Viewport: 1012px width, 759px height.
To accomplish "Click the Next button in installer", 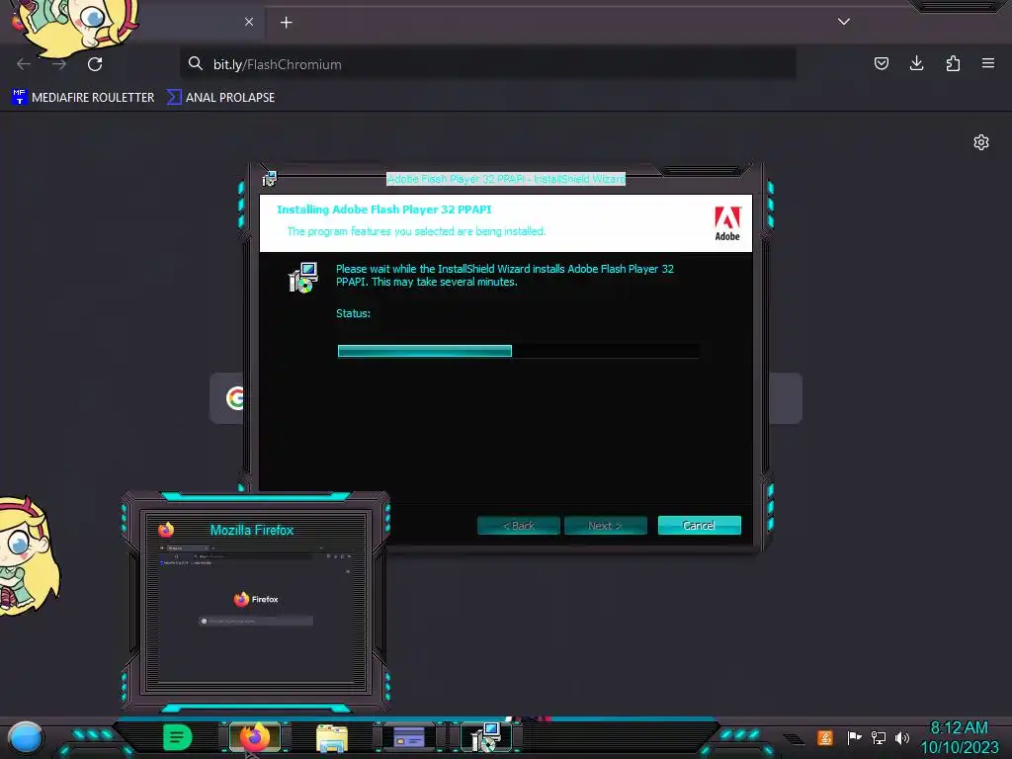I will [606, 526].
